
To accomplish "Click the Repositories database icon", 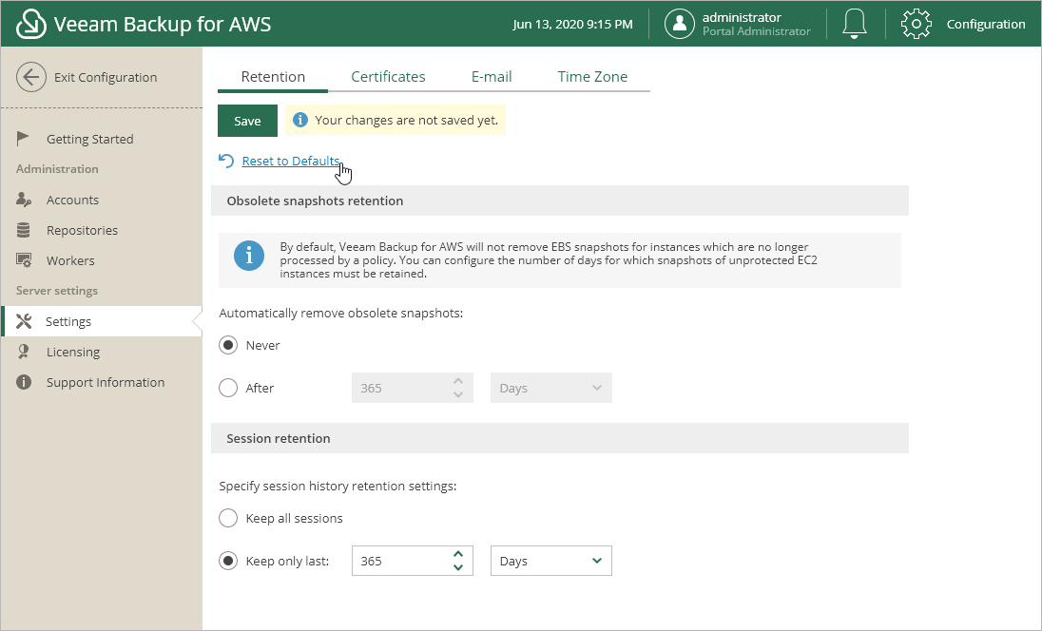I will pyautogui.click(x=23, y=230).
